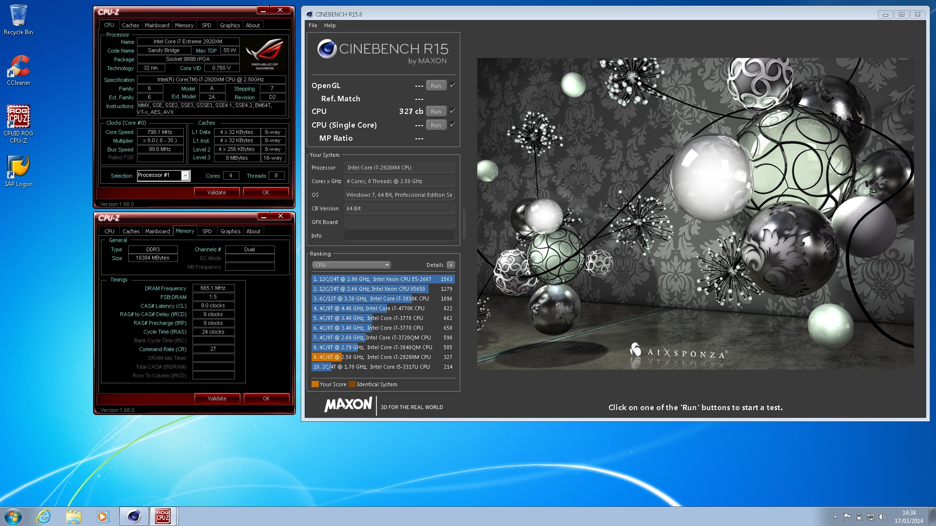This screenshot has height=526, width=936.
Task: Open Windows Explorer folder from taskbar
Action: 74,516
